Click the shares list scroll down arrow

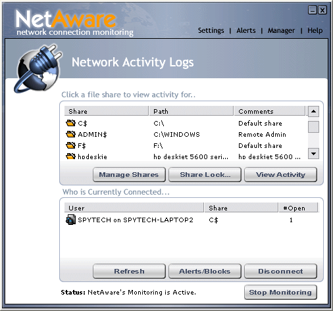coord(313,153)
